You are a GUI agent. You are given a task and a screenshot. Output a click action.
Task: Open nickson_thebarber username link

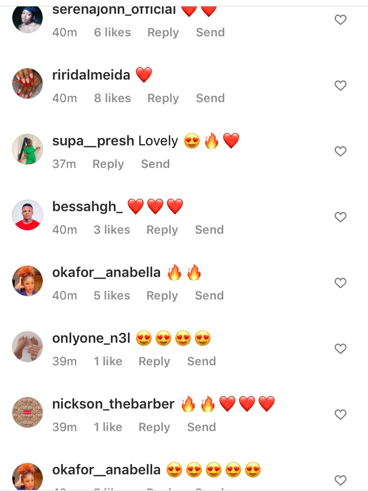coord(113,404)
